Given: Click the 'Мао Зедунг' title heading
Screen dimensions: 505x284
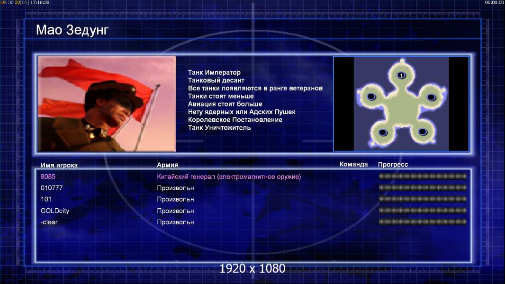Looking at the screenshot, I should tap(72, 30).
